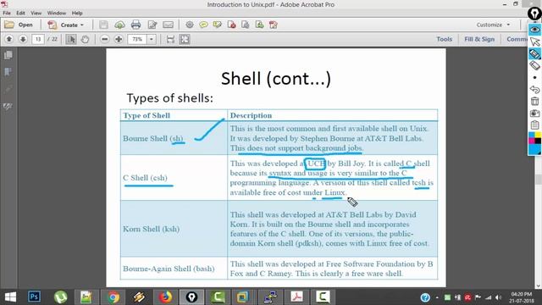The width and height of the screenshot is (542, 305).
Task: Capture a screenshot with camera icon
Action: 534,113
